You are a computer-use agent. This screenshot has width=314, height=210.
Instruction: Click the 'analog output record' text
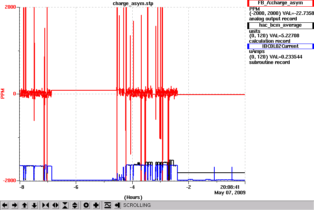coord(273,19)
